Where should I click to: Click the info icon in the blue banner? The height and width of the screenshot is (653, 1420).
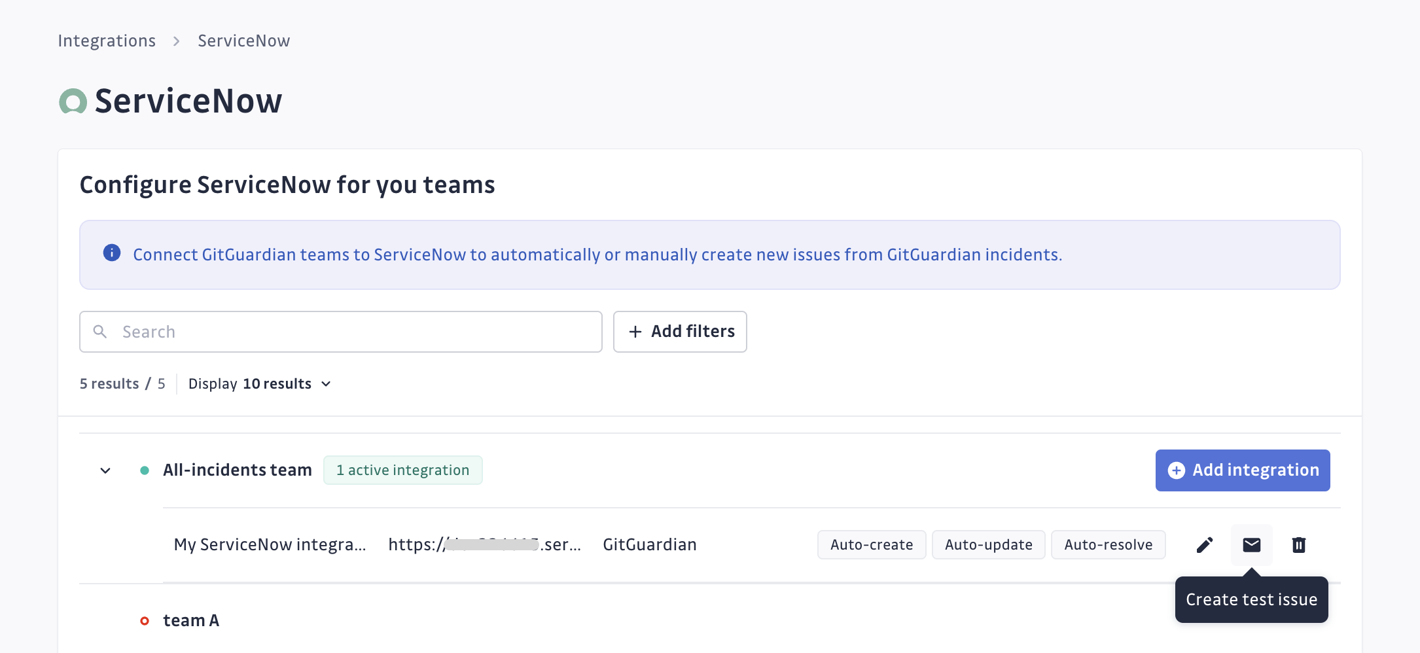pyautogui.click(x=112, y=253)
